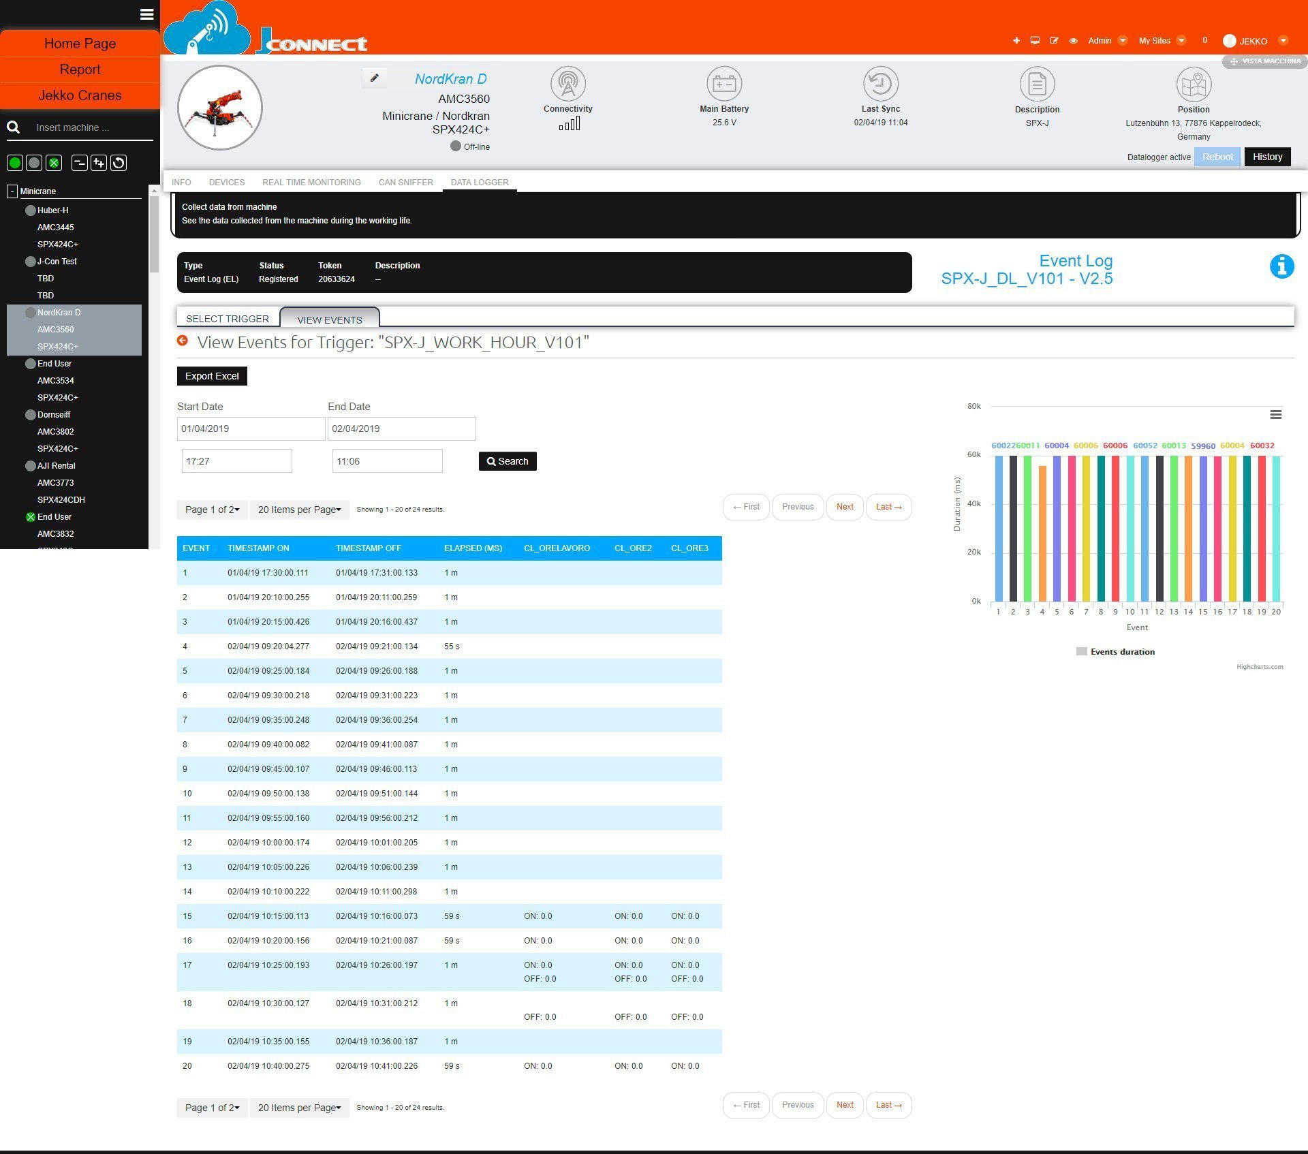This screenshot has width=1308, height=1154.
Task: Switch to the SELECT TRIGGER tab
Action: 228,319
